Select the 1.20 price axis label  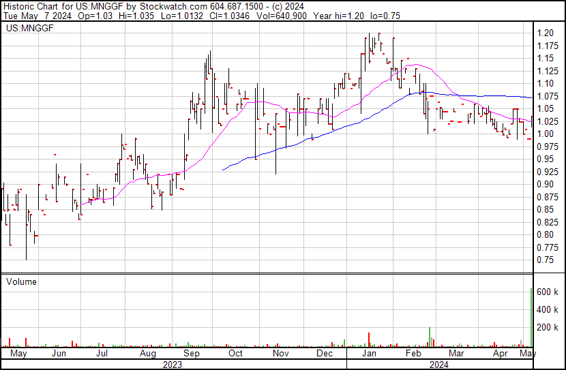pyautogui.click(x=545, y=33)
